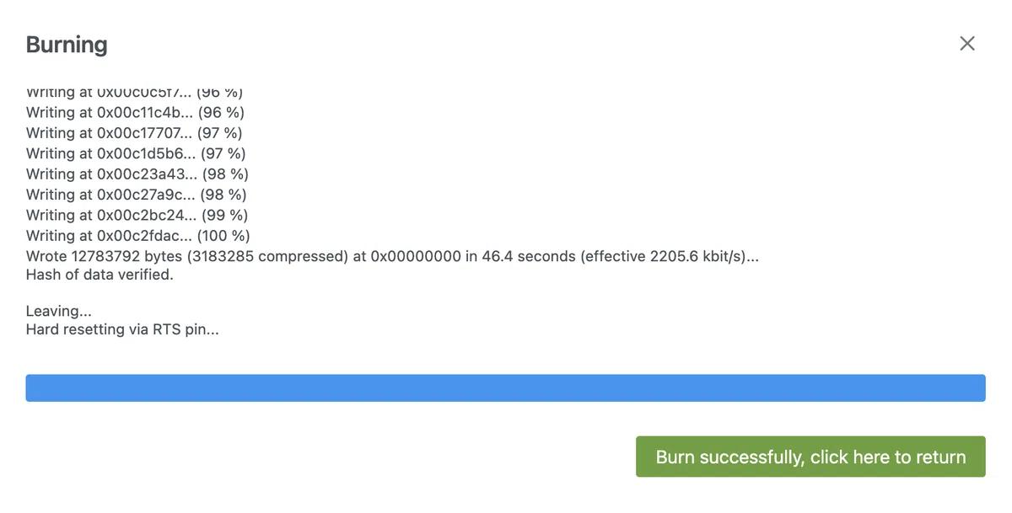This screenshot has height=513, width=1012.
Task: Click the "Leaving..." log message
Action: point(59,311)
